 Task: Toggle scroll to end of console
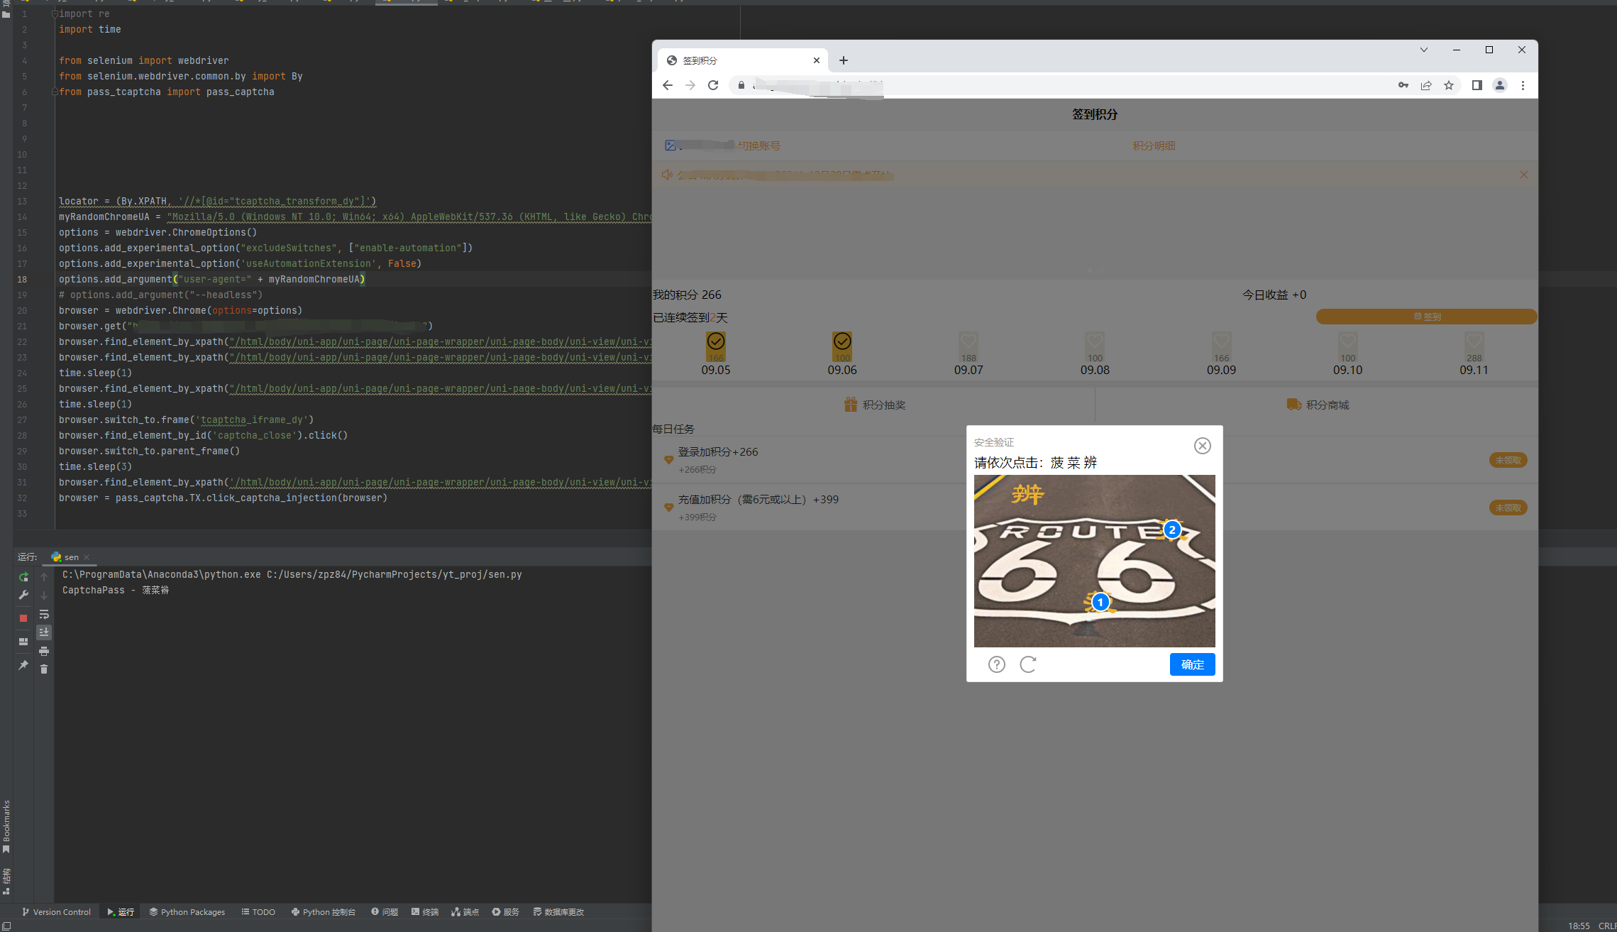pos(44,632)
